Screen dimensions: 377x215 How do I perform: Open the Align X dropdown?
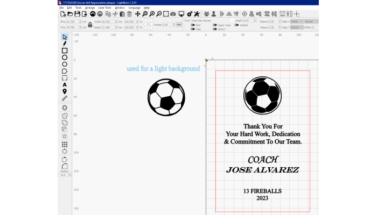[x=297, y=21]
